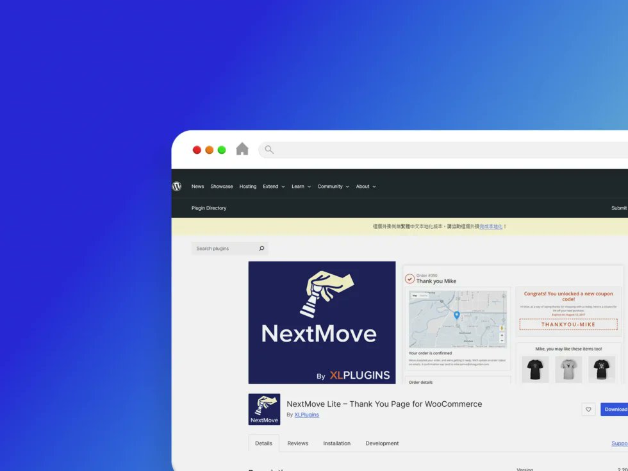Click the browser home icon
Image resolution: width=628 pixels, height=471 pixels.
[242, 149]
